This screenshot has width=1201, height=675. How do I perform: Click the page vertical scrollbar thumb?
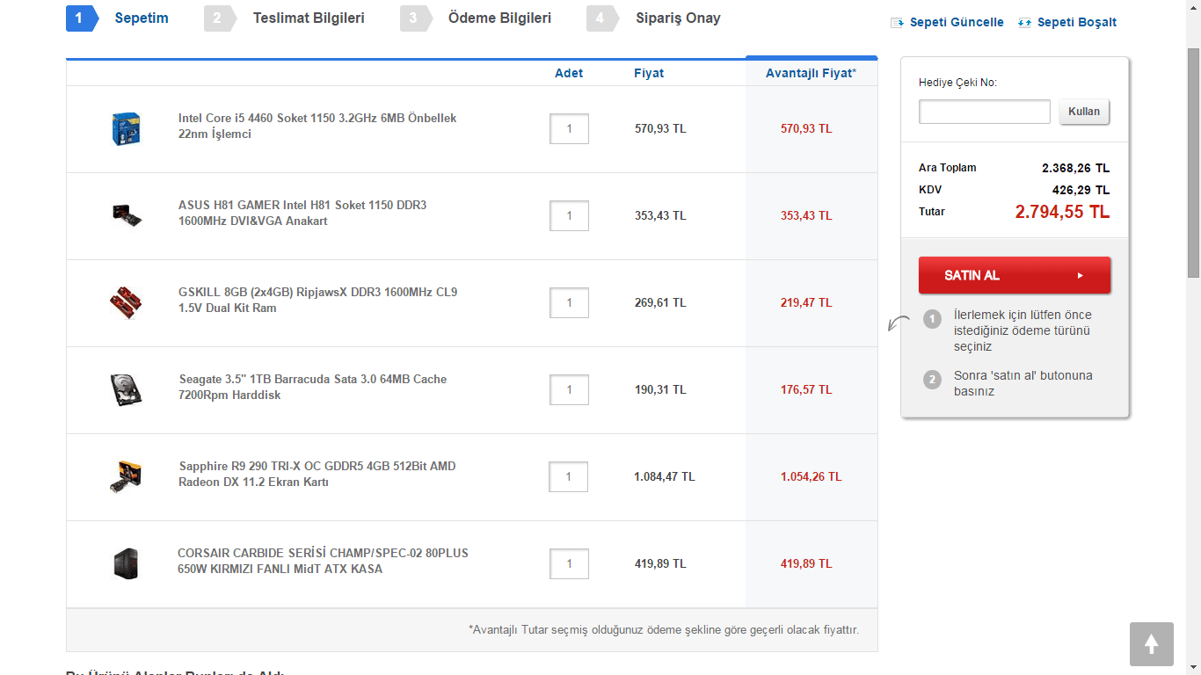[1193, 163]
